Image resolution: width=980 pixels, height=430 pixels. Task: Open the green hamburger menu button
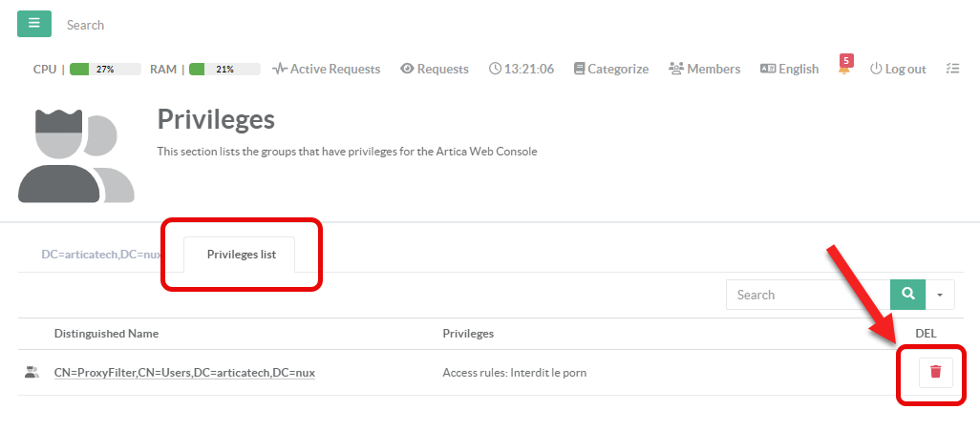tap(34, 24)
